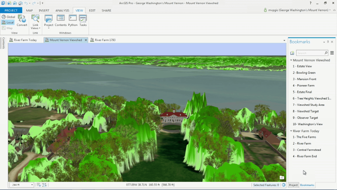Open the Contents pane button
This screenshot has width=337, height=190.
pyautogui.click(x=61, y=21)
